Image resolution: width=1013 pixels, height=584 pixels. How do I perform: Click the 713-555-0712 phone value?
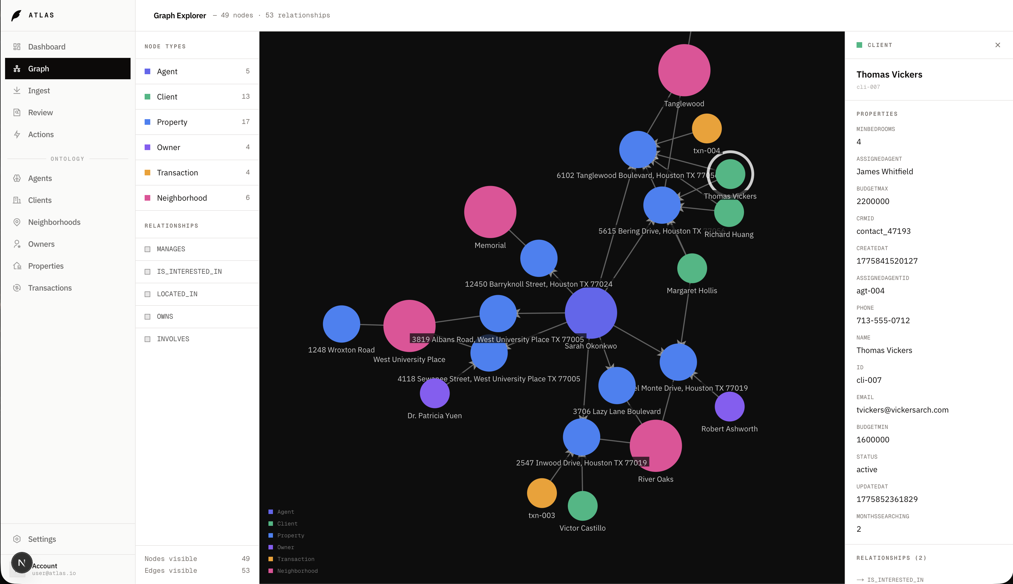click(883, 320)
